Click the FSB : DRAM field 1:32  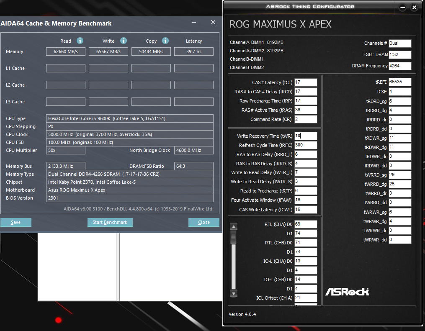[400, 55]
